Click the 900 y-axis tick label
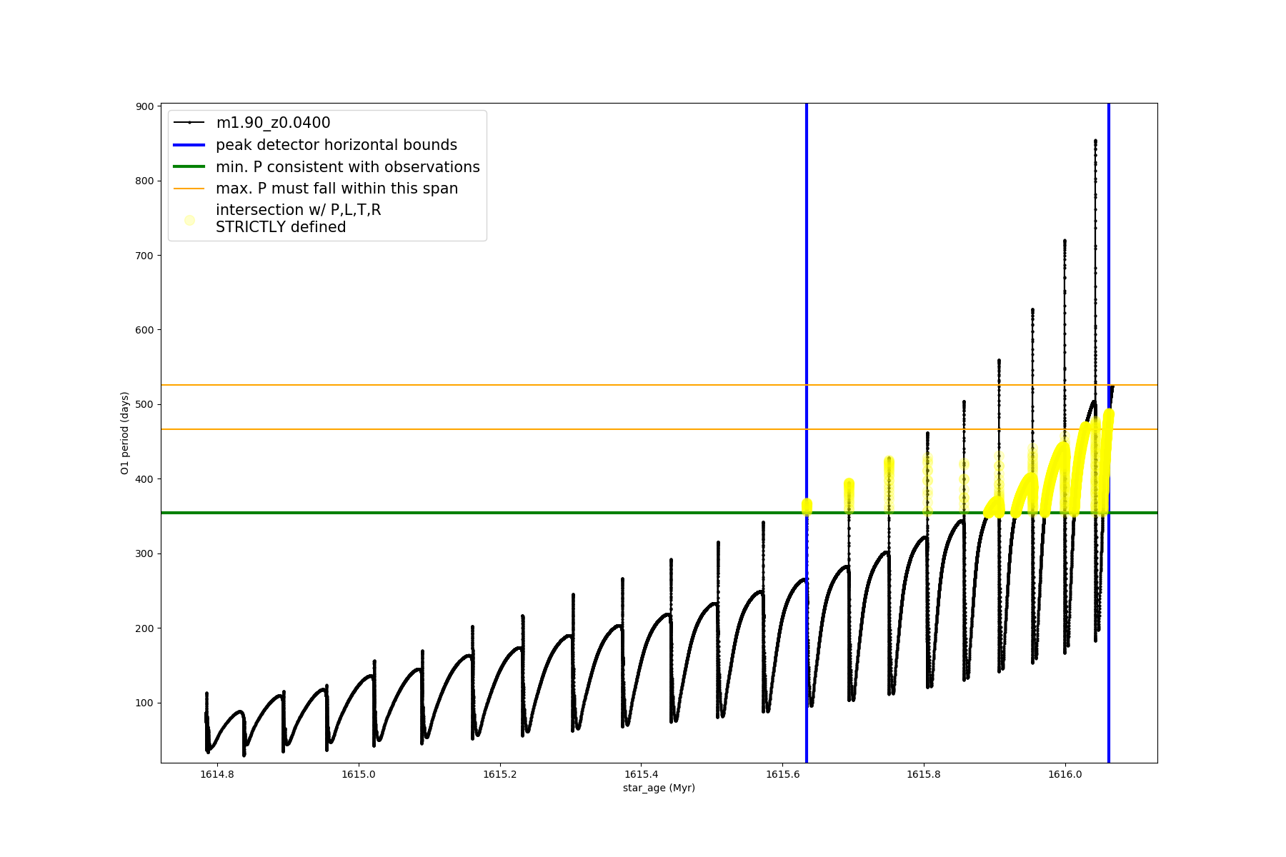 145,106
